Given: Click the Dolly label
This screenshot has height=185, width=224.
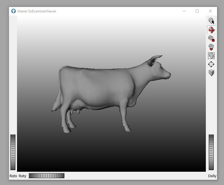Looking at the screenshot, I should coord(212,176).
